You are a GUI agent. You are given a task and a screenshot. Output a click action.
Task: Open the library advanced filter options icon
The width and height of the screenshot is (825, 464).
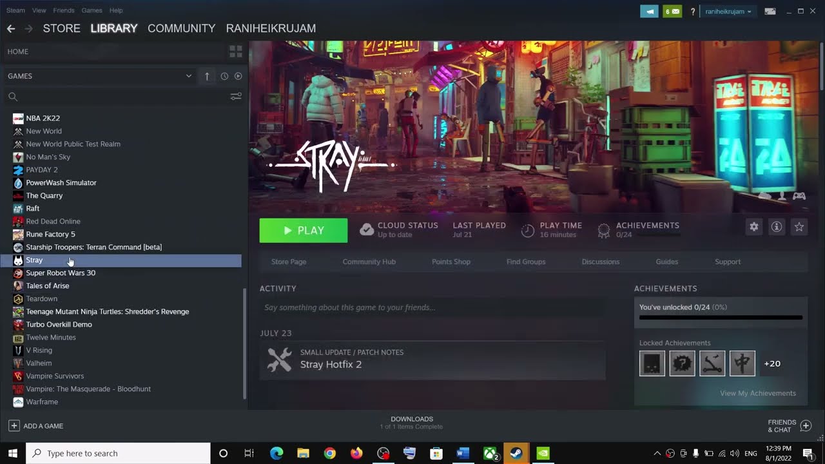coord(236,97)
